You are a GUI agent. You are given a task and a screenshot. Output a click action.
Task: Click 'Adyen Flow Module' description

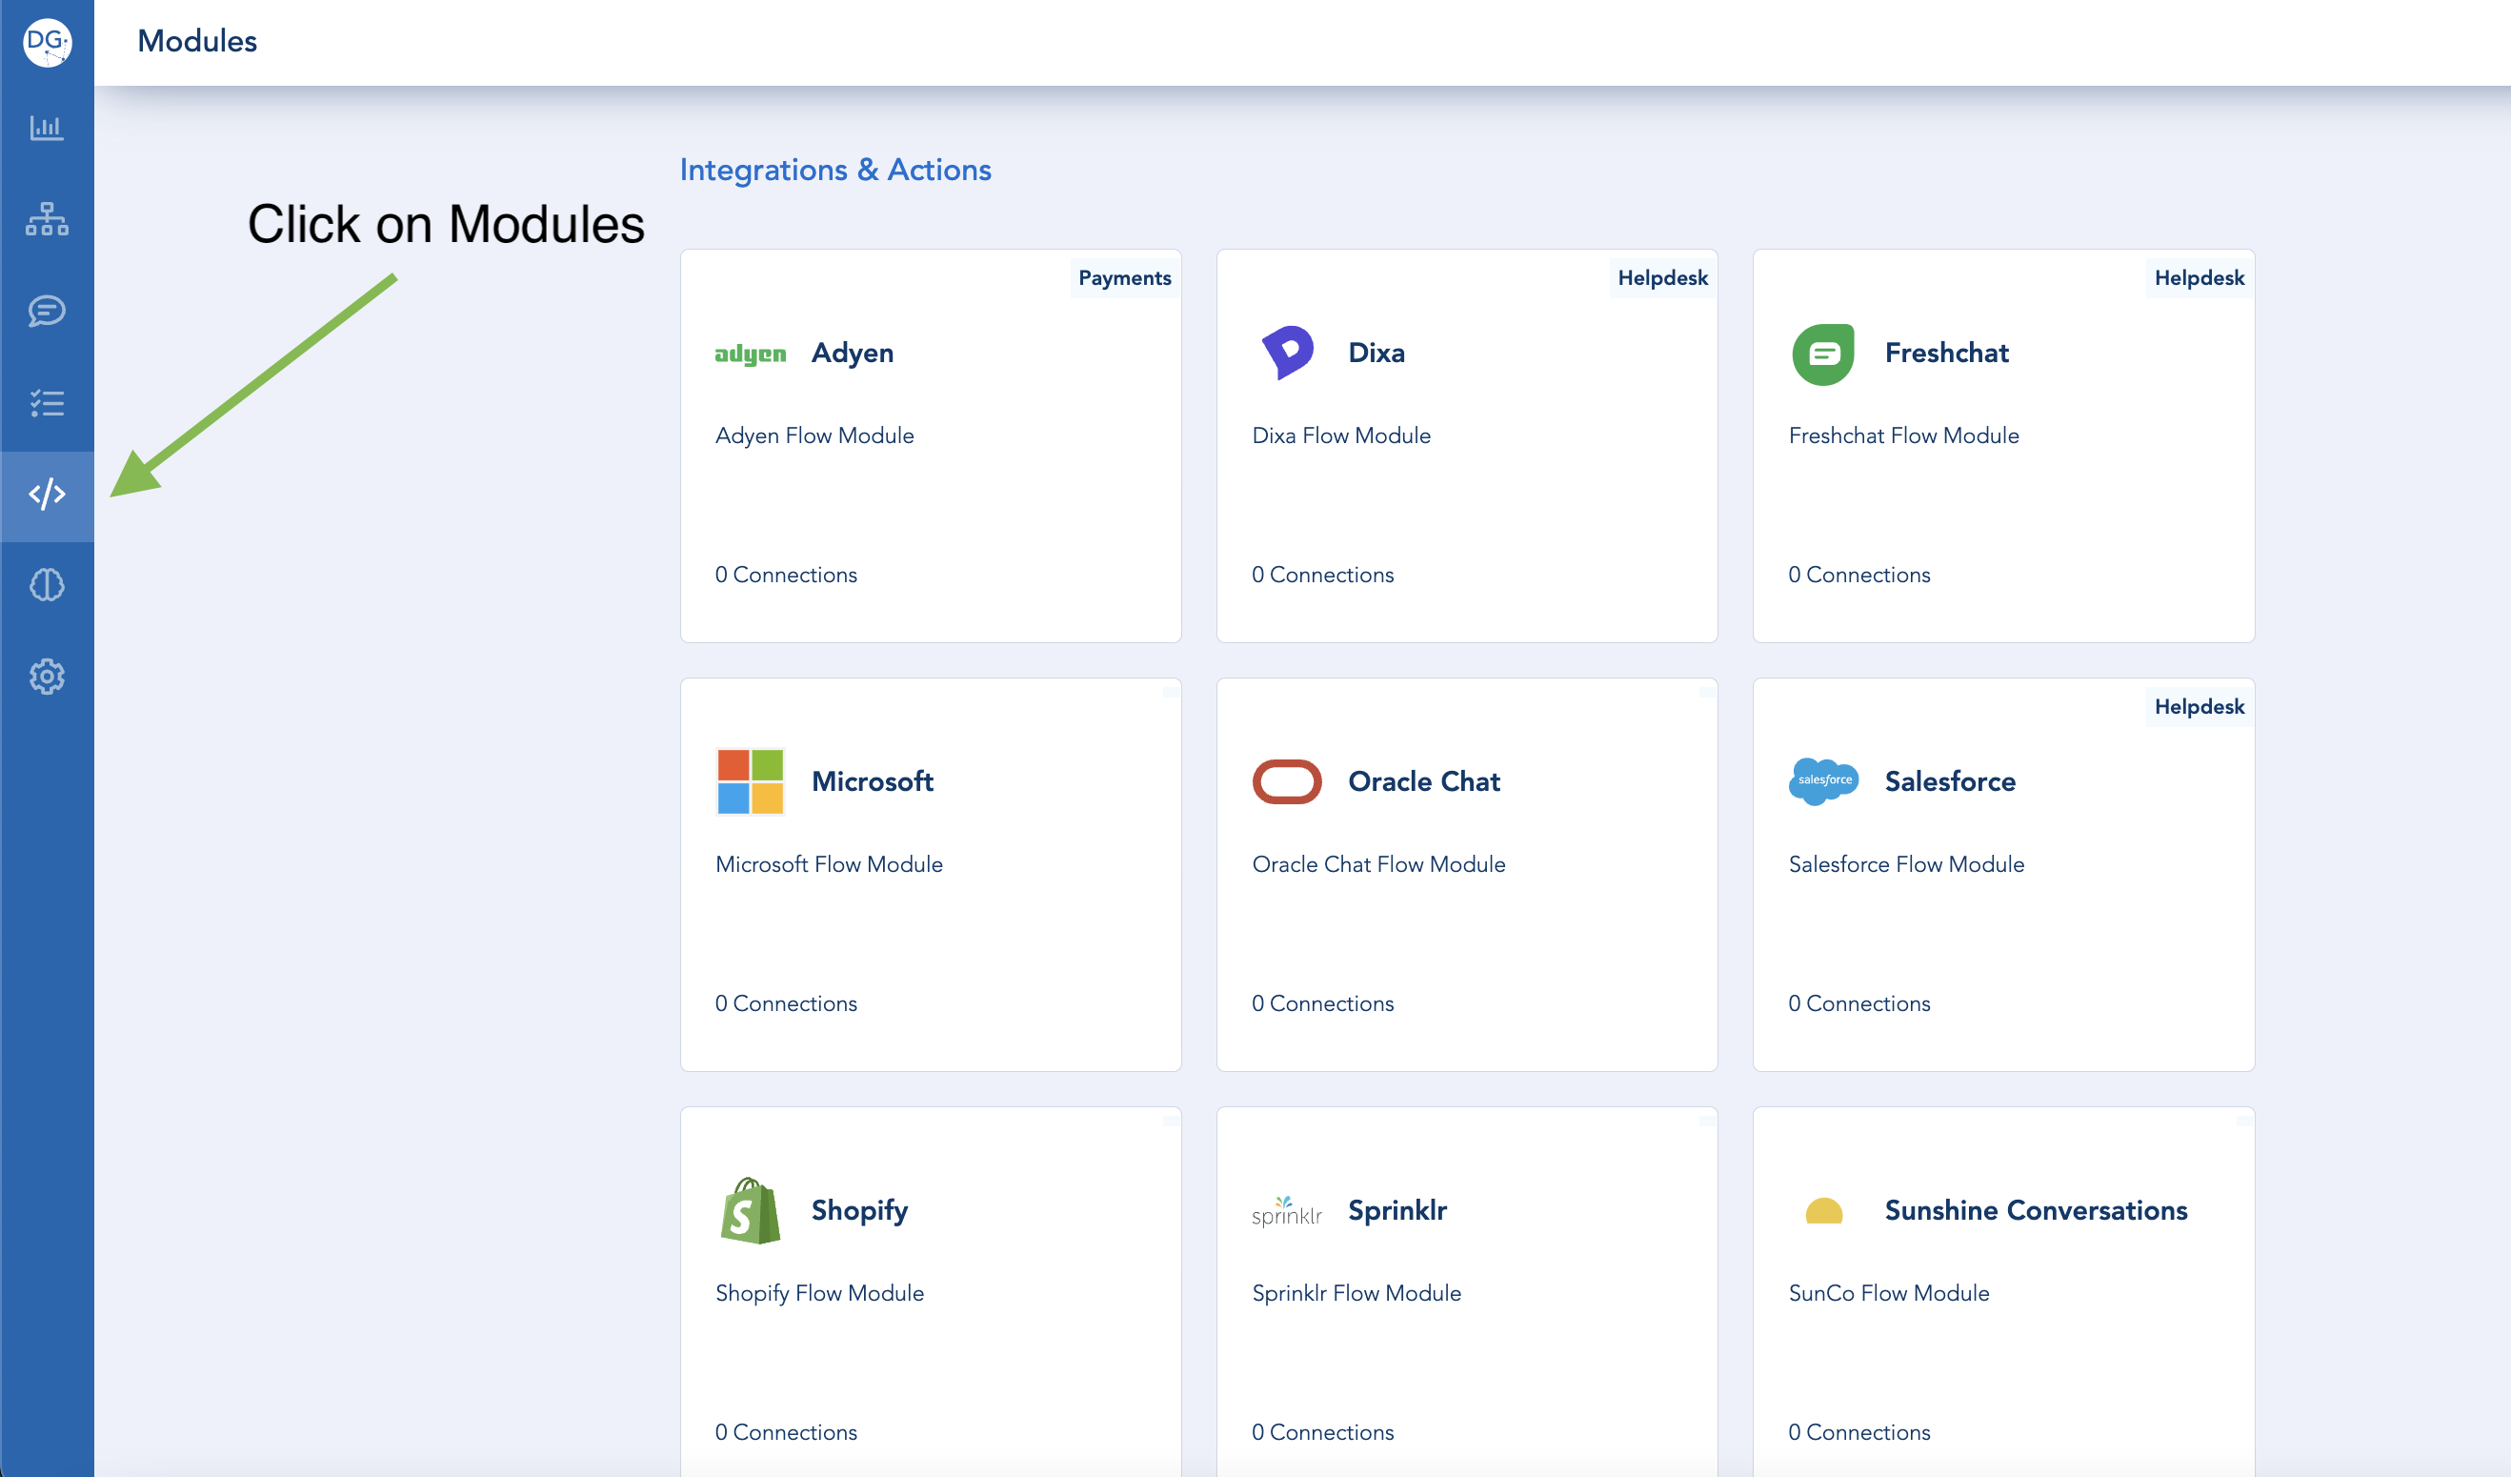pyautogui.click(x=814, y=435)
